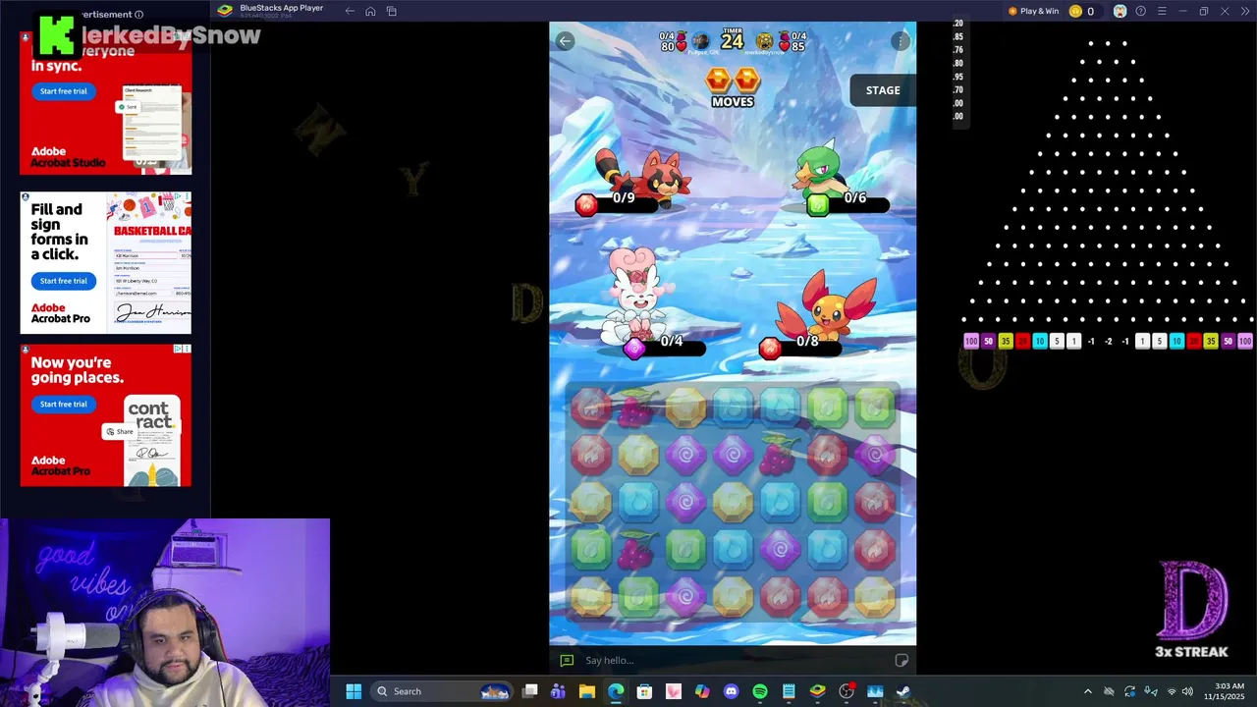Open Steam from the taskbar
Viewport: 1257px width, 707px height.
903,691
